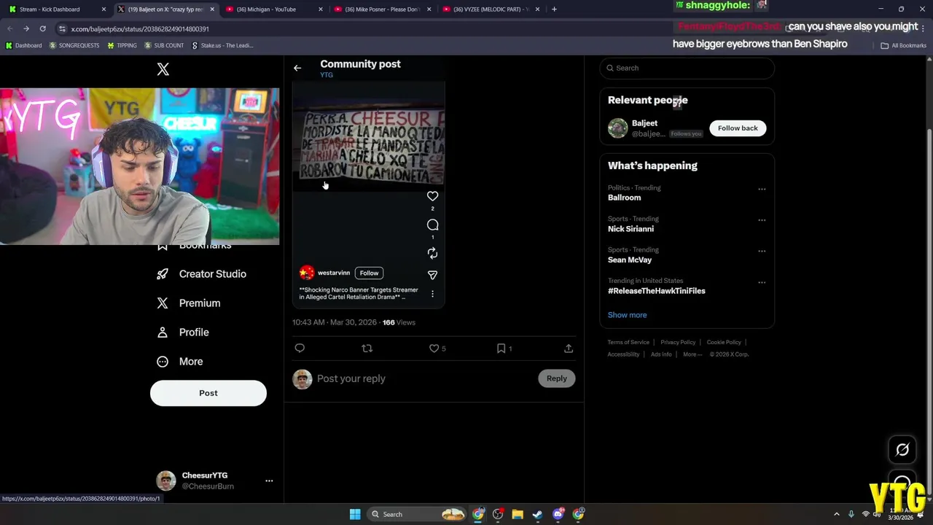Open options for Nick Sirianni trend
Screen dimensions: 933x525
point(762,220)
